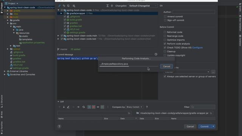Uncheck the build.gradle file checkbox

[x=65, y=20]
